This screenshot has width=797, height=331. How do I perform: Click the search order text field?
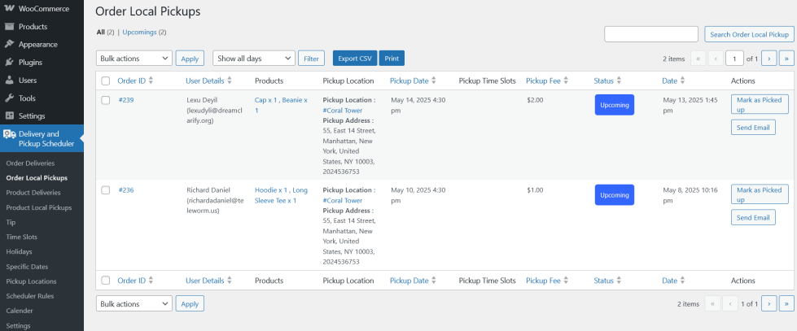(x=651, y=34)
